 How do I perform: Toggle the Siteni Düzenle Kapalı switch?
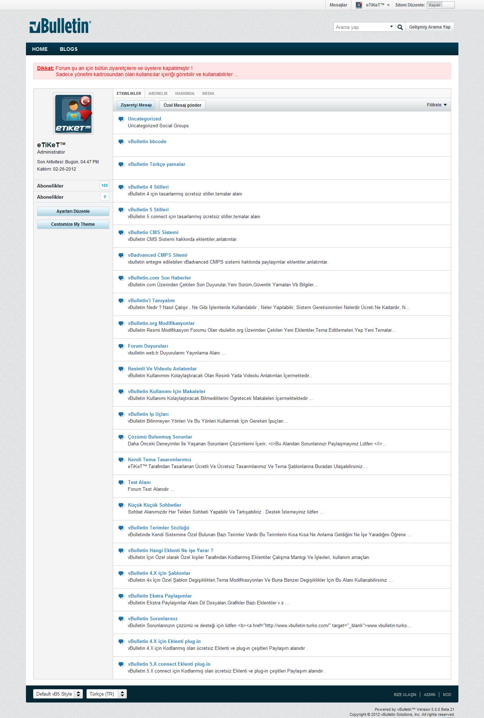coord(440,5)
